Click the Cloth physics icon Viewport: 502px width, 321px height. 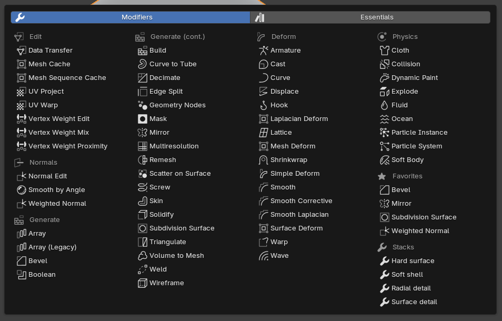coord(384,51)
